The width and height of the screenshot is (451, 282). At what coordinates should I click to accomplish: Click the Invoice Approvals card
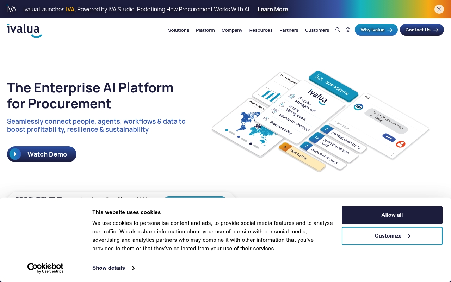click(x=323, y=155)
